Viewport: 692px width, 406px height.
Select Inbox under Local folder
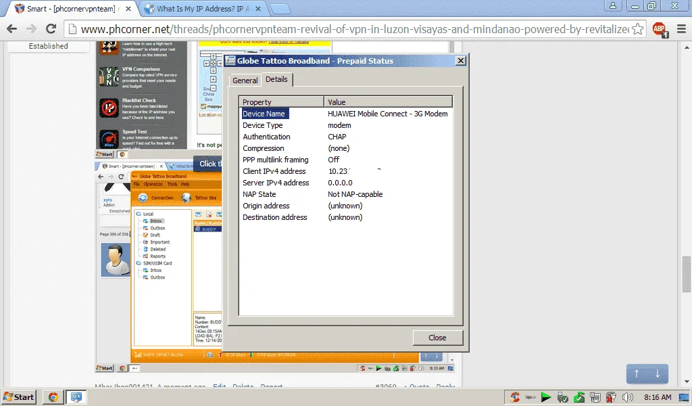click(156, 221)
